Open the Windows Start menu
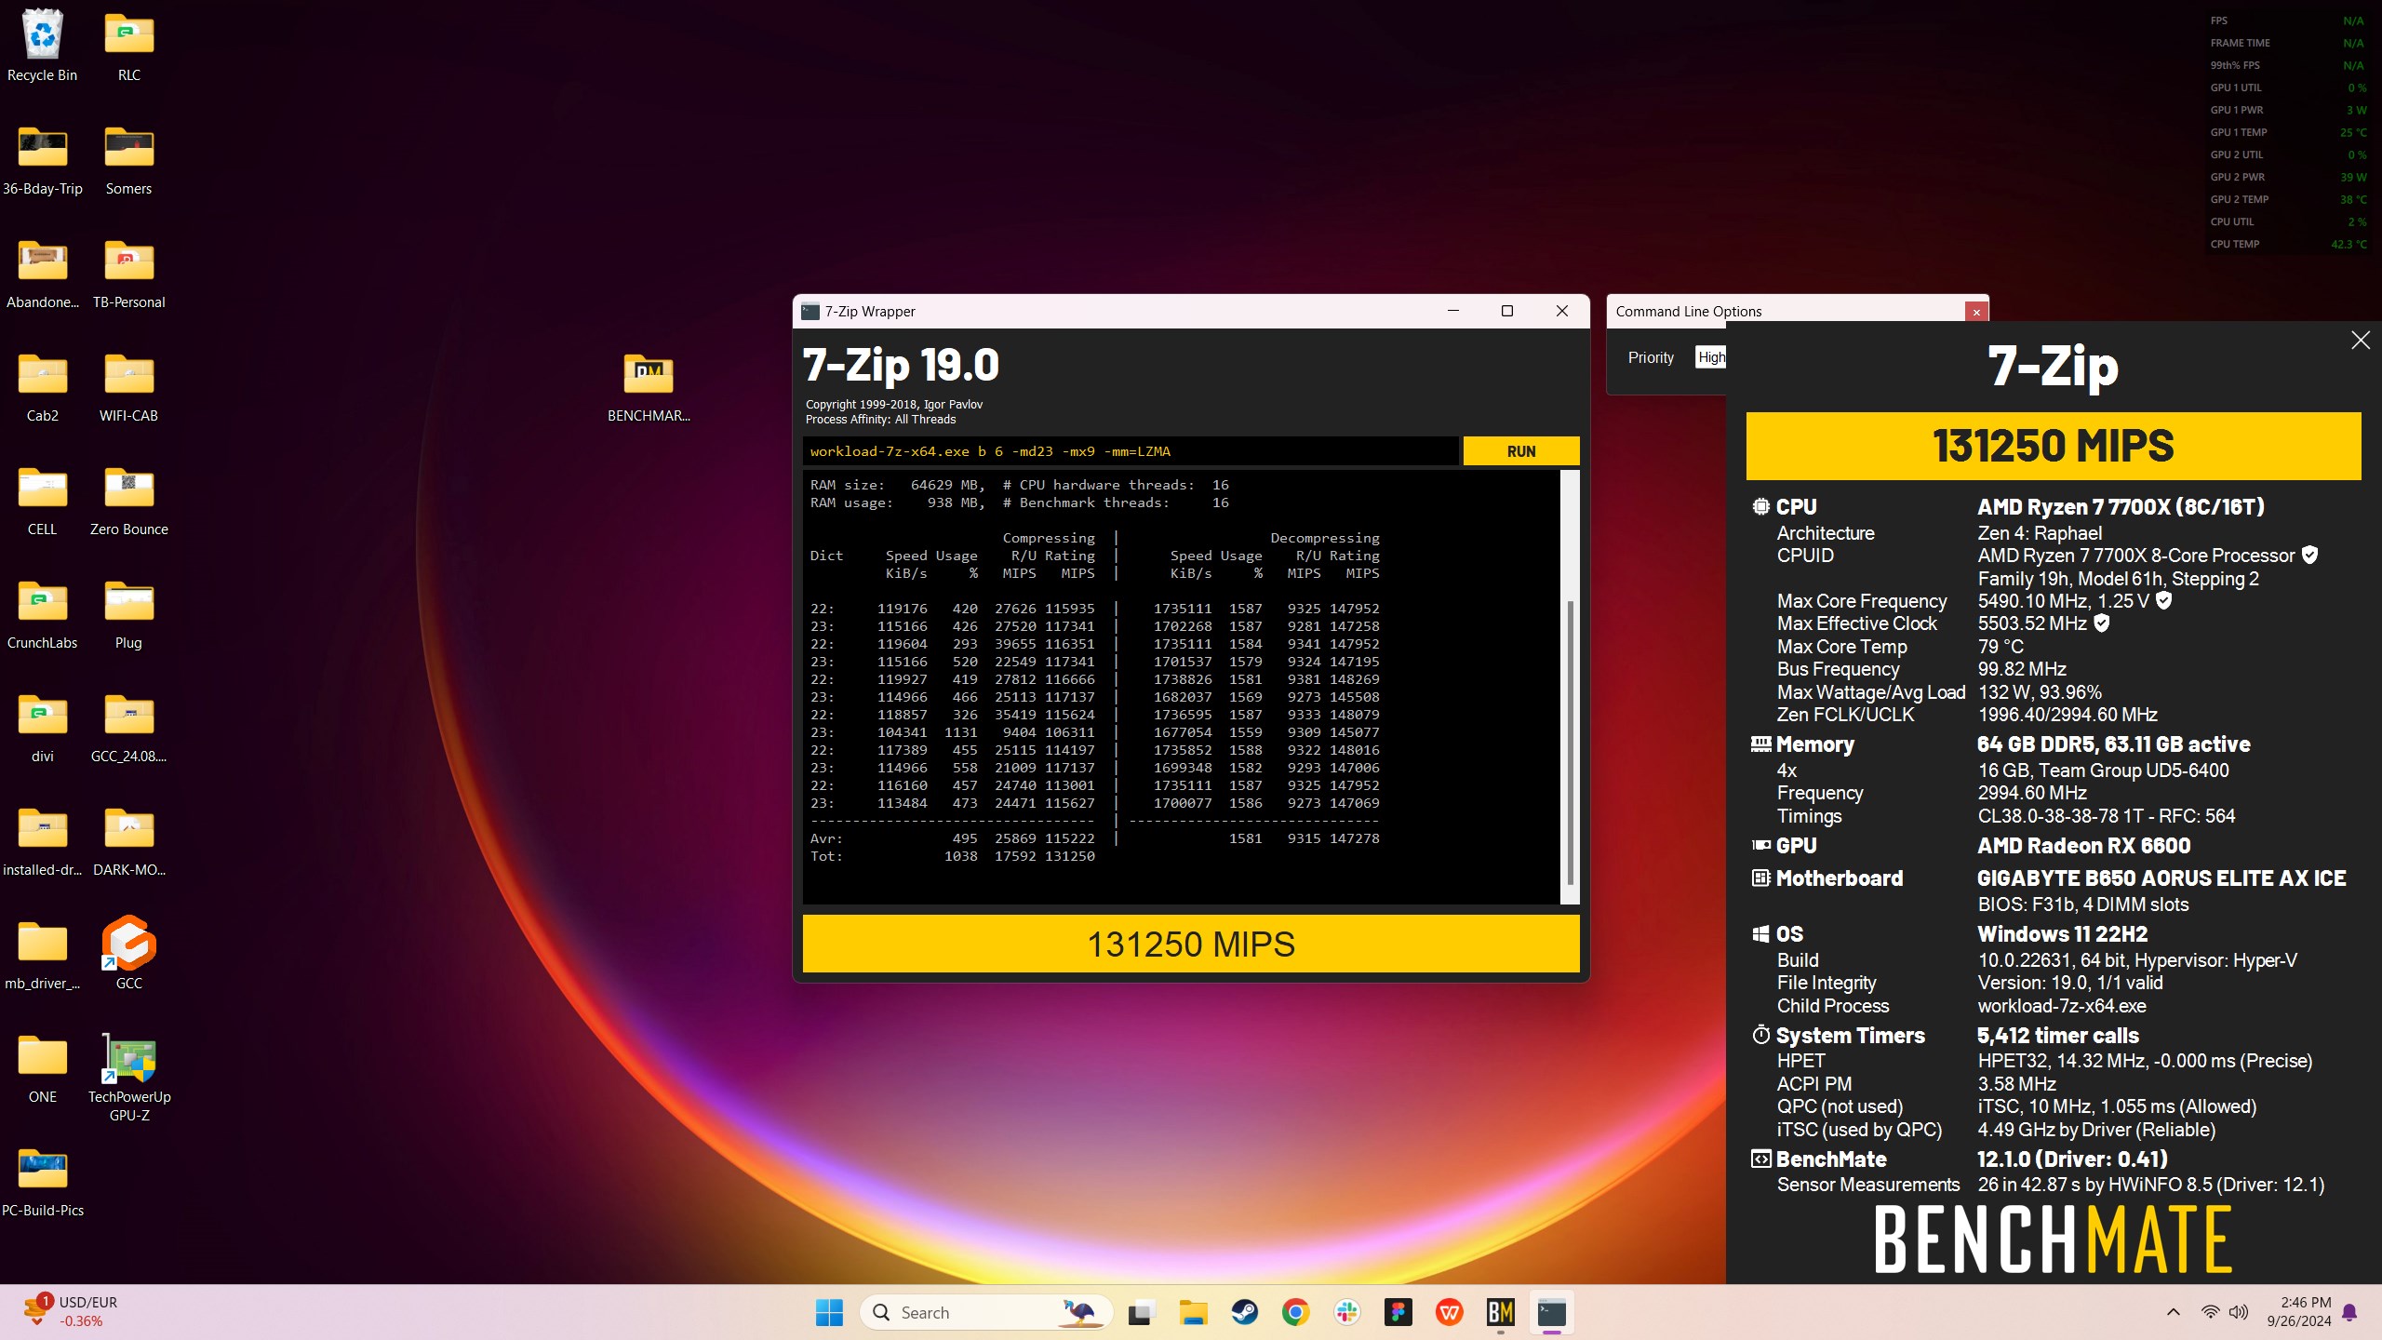This screenshot has height=1340, width=2382. pos(828,1312)
